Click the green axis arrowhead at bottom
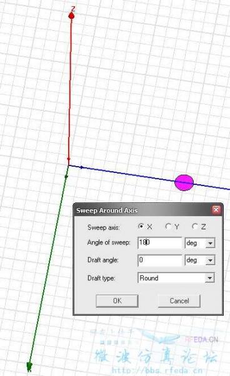This screenshot has width=230, height=376. click(29, 366)
